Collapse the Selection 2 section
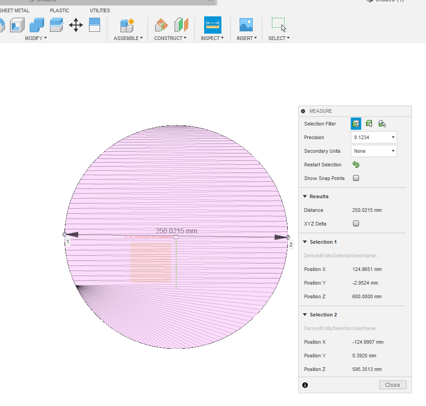 (305, 314)
